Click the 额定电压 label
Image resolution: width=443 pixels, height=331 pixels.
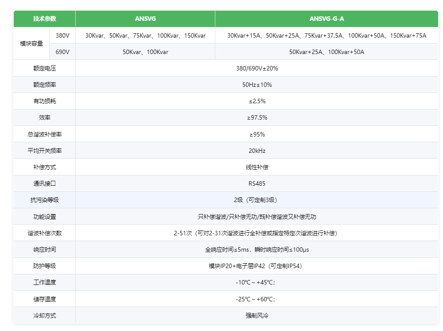pyautogui.click(x=45, y=68)
